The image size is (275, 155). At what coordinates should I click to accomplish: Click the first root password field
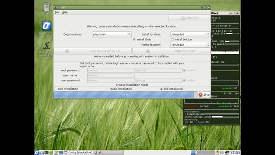tap(111, 70)
